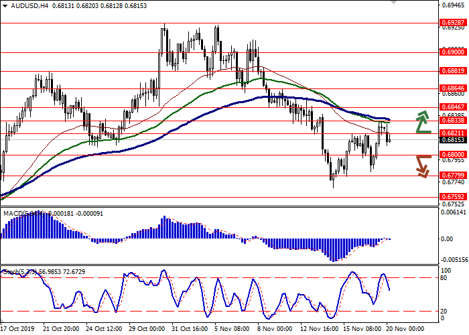The height and width of the screenshot is (335, 469).
Task: Click the gray chart shift triangle at top
Action: point(394,3)
